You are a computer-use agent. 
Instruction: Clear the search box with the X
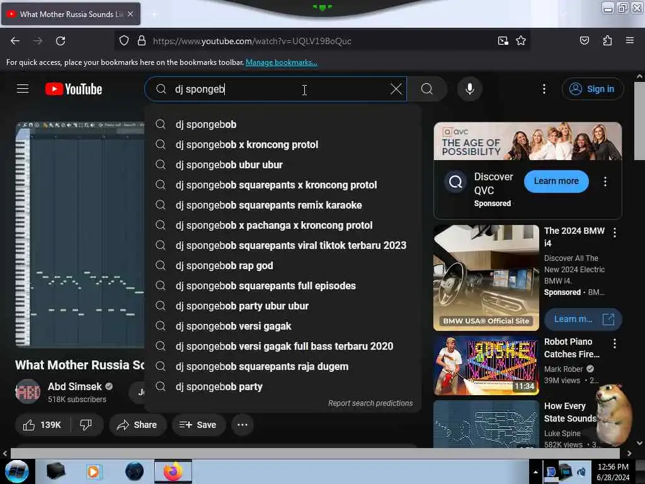(x=396, y=89)
